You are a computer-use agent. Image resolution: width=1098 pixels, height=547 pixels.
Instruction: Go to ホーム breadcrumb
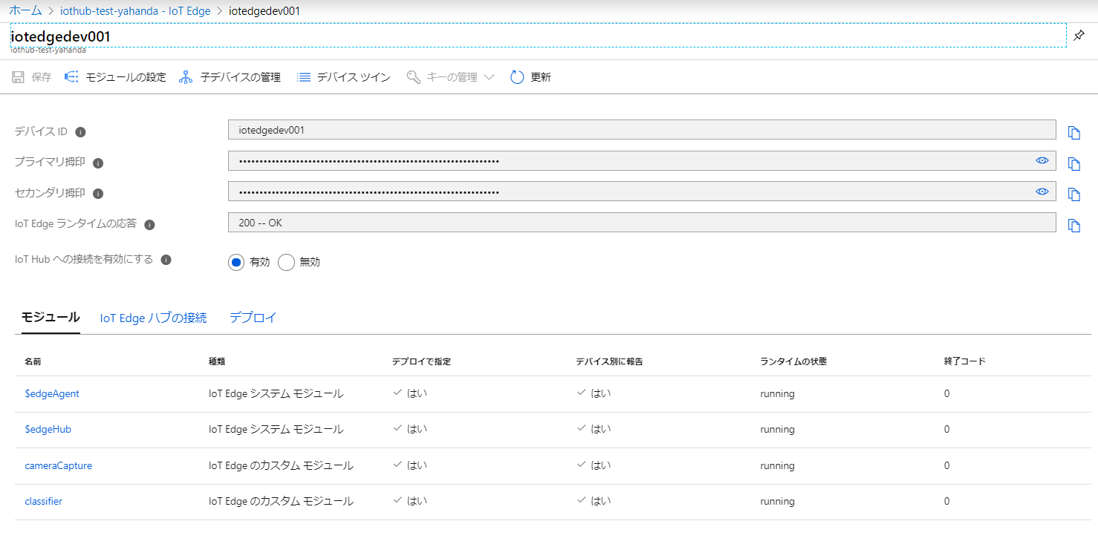(x=25, y=11)
